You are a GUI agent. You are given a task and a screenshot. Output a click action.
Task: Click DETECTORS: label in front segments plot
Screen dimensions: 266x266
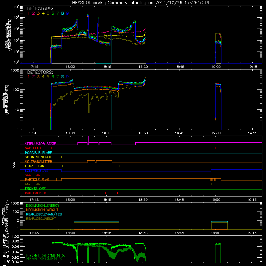point(40,9)
